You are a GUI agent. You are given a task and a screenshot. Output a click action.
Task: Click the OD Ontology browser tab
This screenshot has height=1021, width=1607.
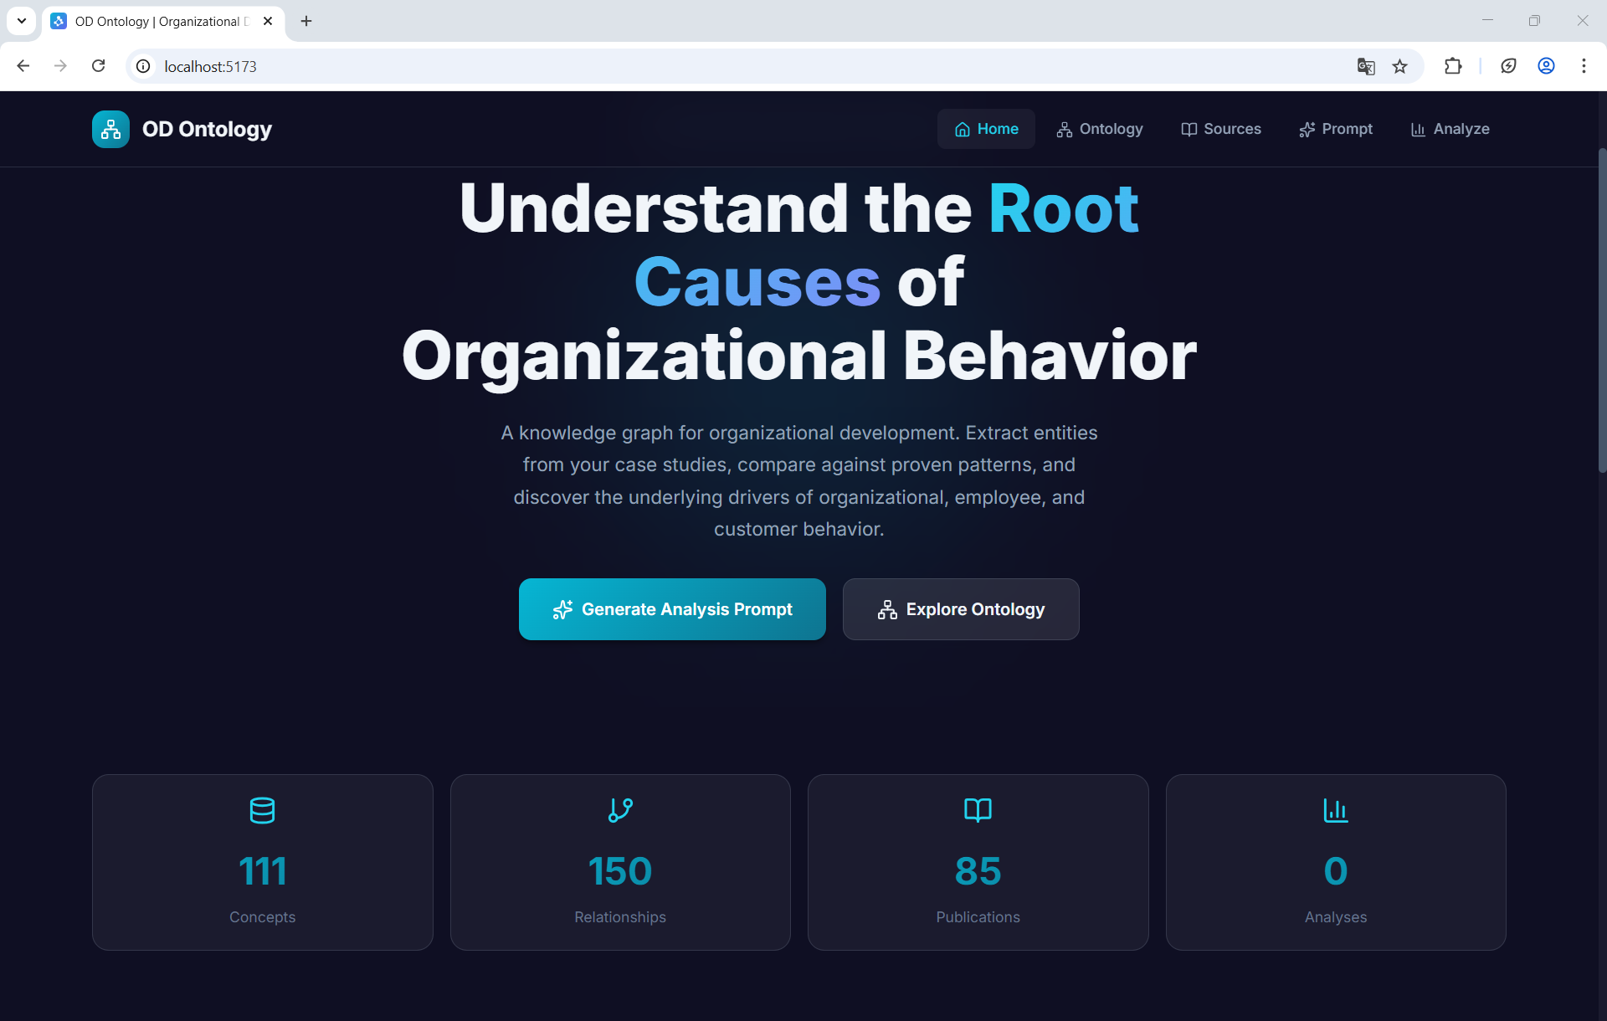[151, 21]
